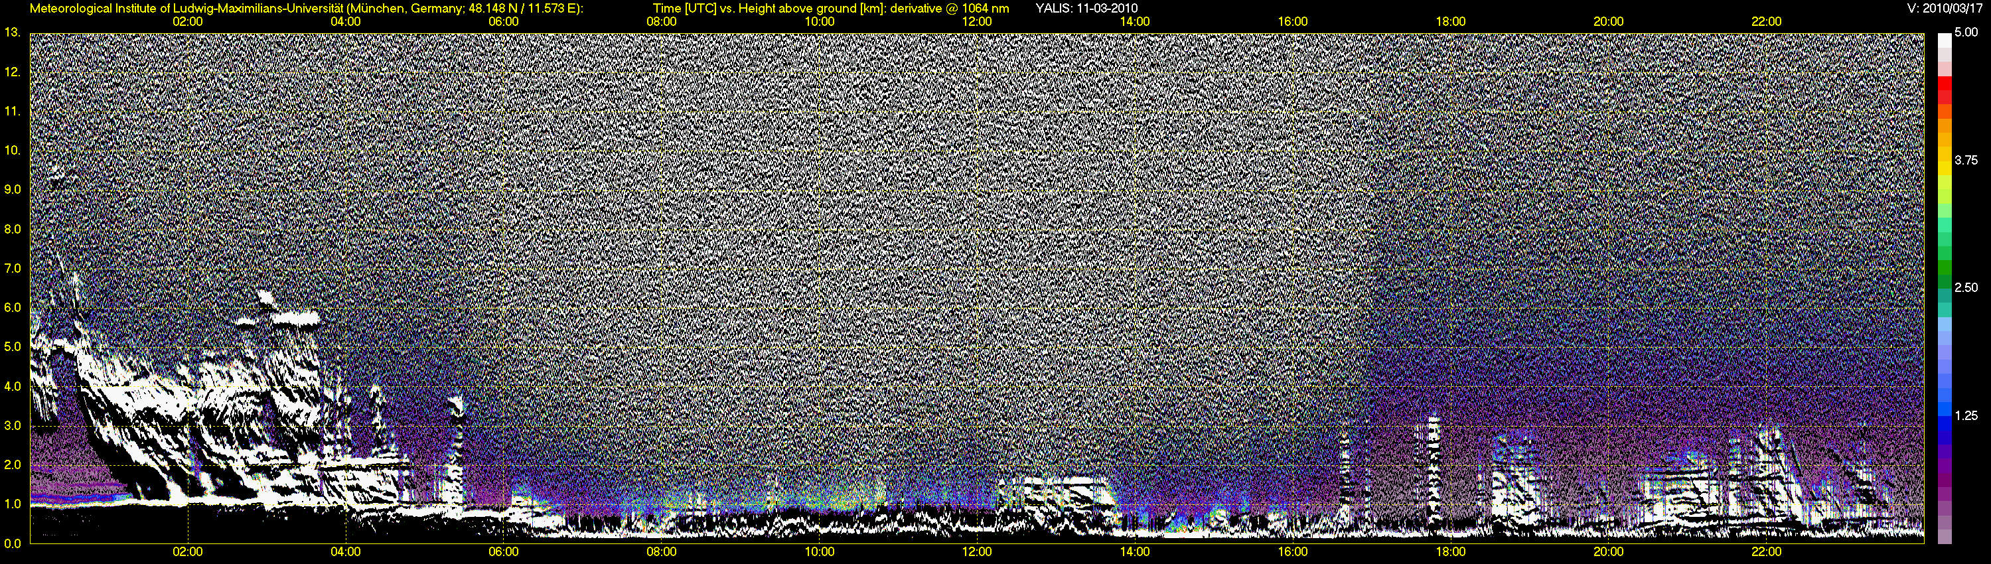Click the '08:00' label on the top time axis
The width and height of the screenshot is (1991, 564).
(662, 22)
